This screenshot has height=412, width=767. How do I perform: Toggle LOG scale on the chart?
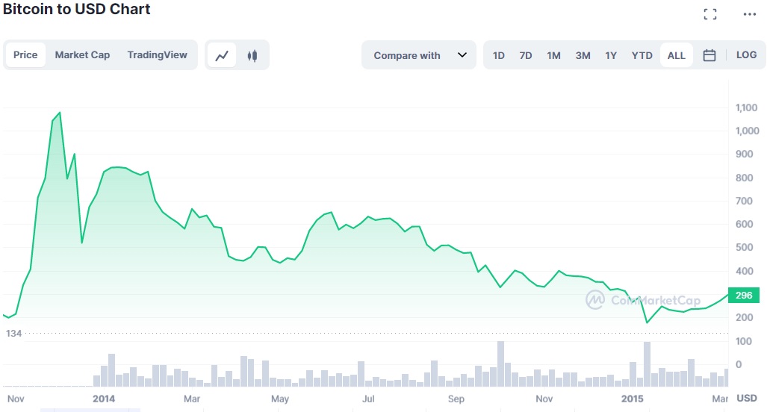pyautogui.click(x=746, y=54)
